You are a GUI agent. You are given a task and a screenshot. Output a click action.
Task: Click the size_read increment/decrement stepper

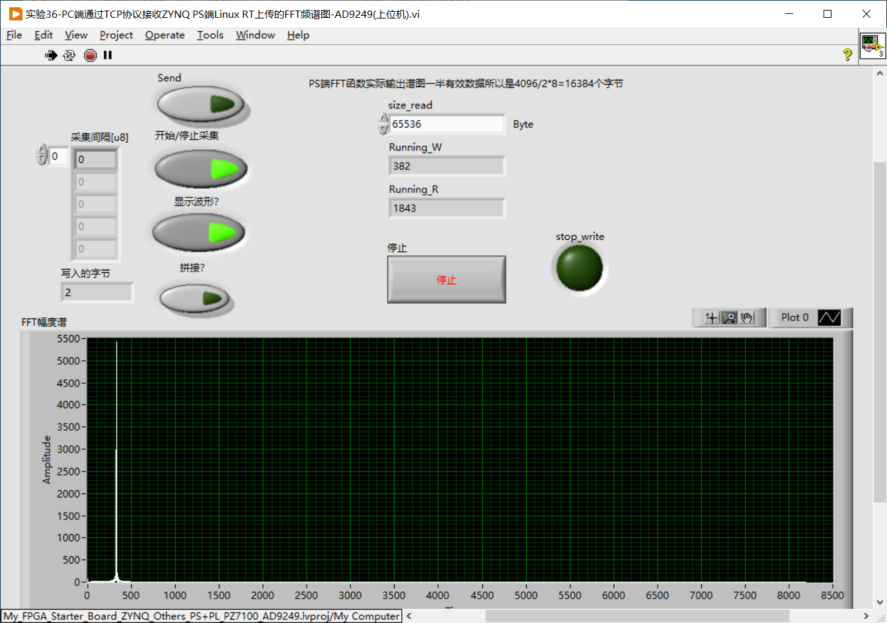pos(383,124)
